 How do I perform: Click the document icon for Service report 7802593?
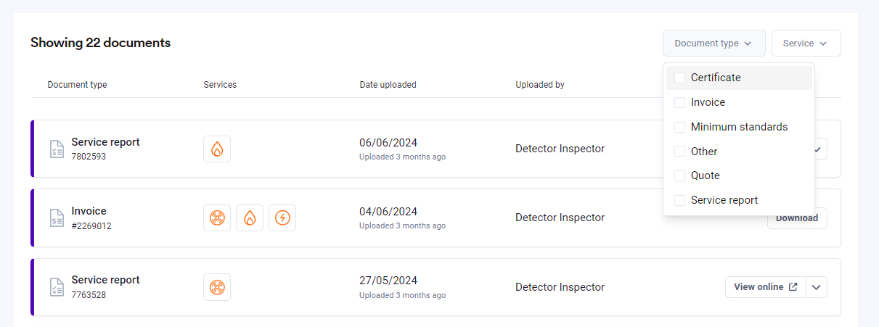point(57,149)
